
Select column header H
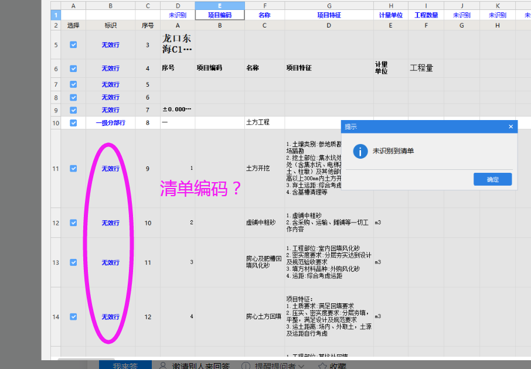point(391,6)
